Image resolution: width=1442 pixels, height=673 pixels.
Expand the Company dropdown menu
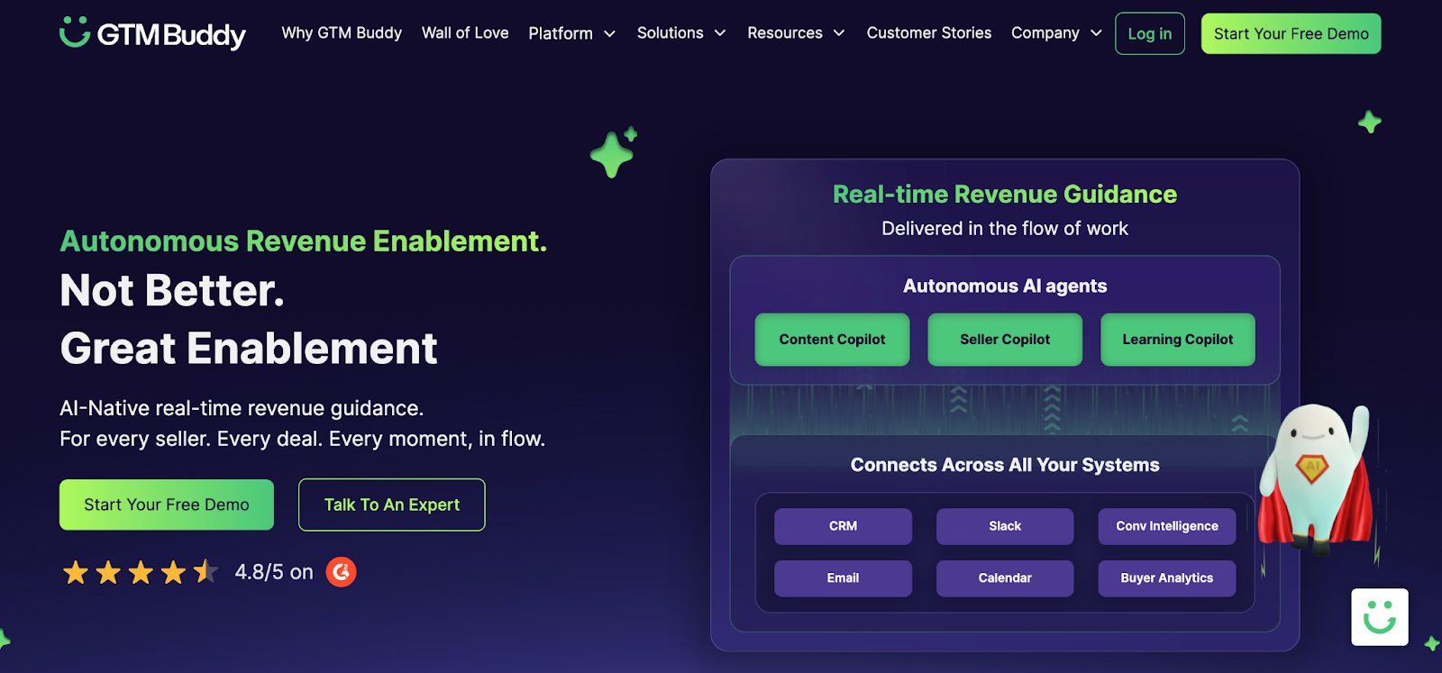point(1056,33)
